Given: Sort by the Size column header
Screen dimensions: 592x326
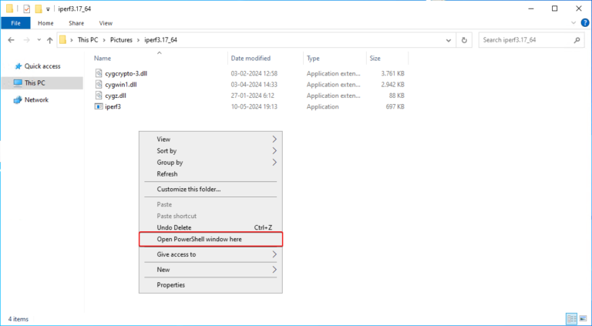Looking at the screenshot, I should tap(375, 59).
